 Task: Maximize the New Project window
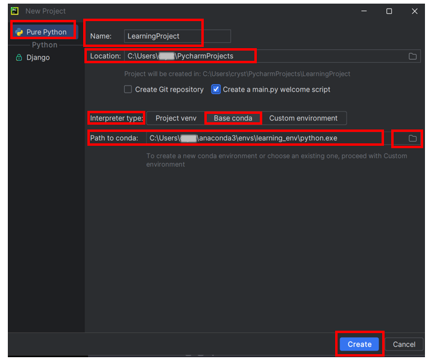click(389, 11)
